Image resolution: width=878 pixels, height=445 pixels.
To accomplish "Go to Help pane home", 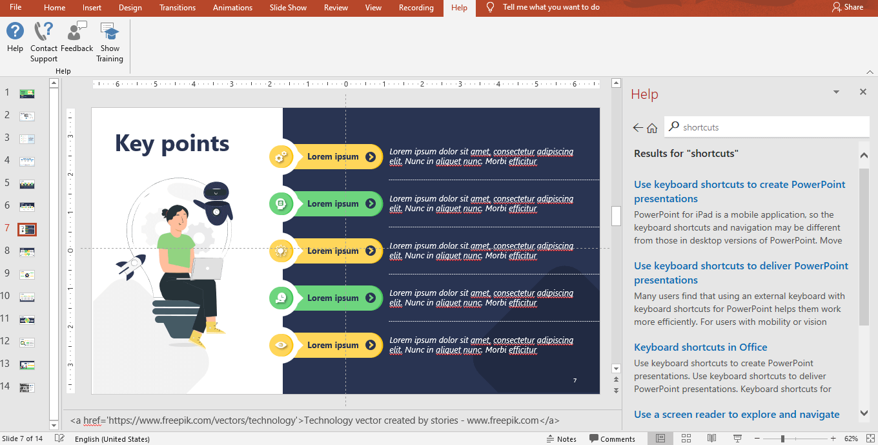I will click(652, 127).
